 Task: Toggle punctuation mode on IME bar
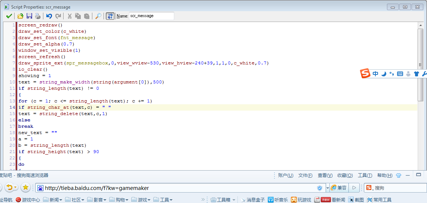point(391,74)
